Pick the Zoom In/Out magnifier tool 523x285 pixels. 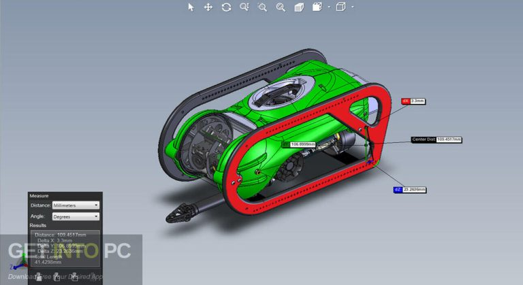280,7
